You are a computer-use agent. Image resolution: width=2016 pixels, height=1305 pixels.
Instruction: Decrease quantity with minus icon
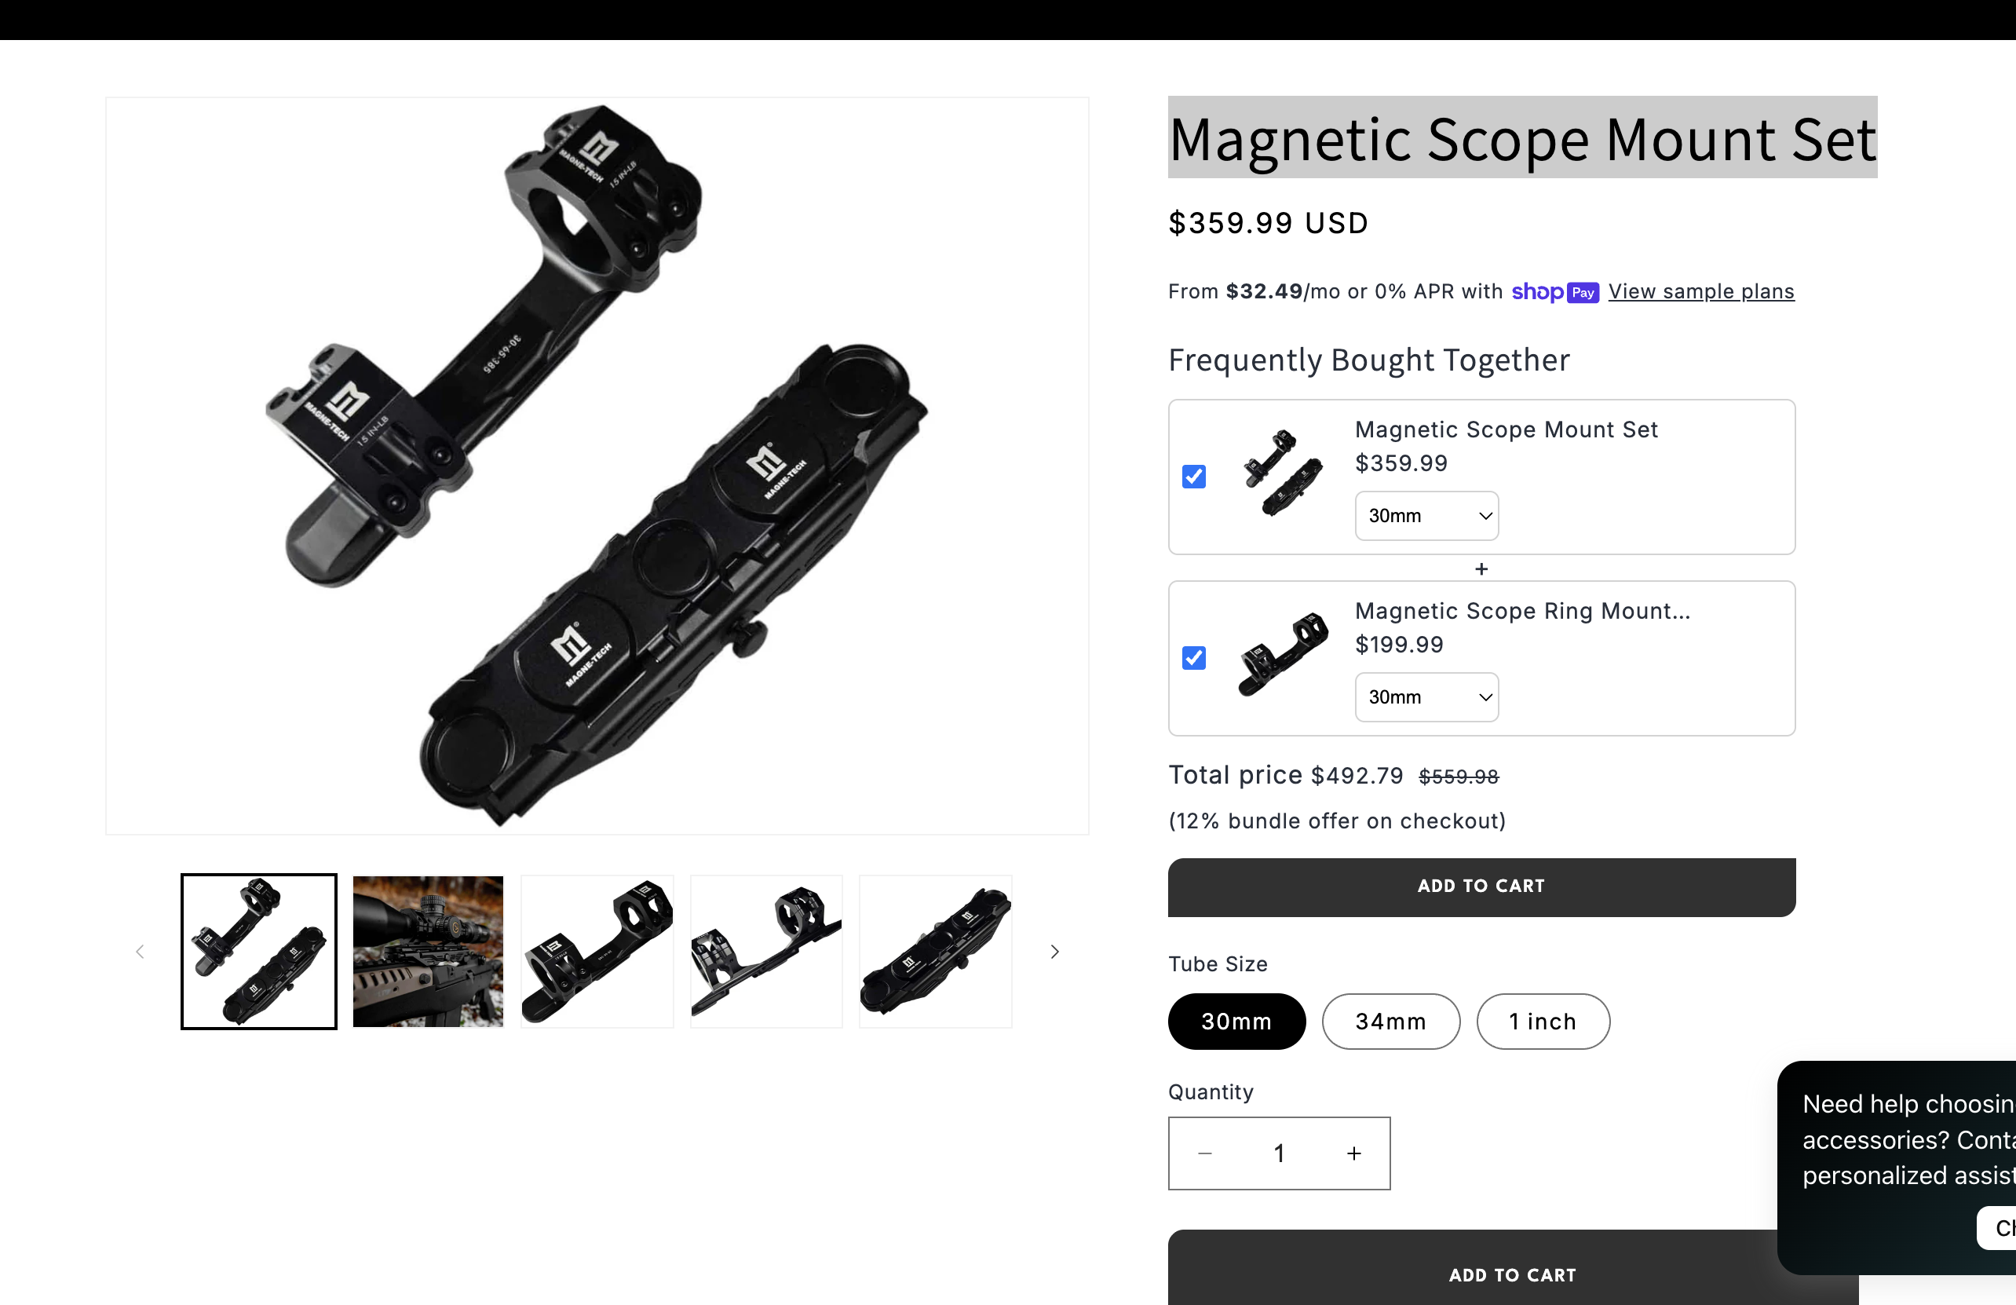(1204, 1153)
